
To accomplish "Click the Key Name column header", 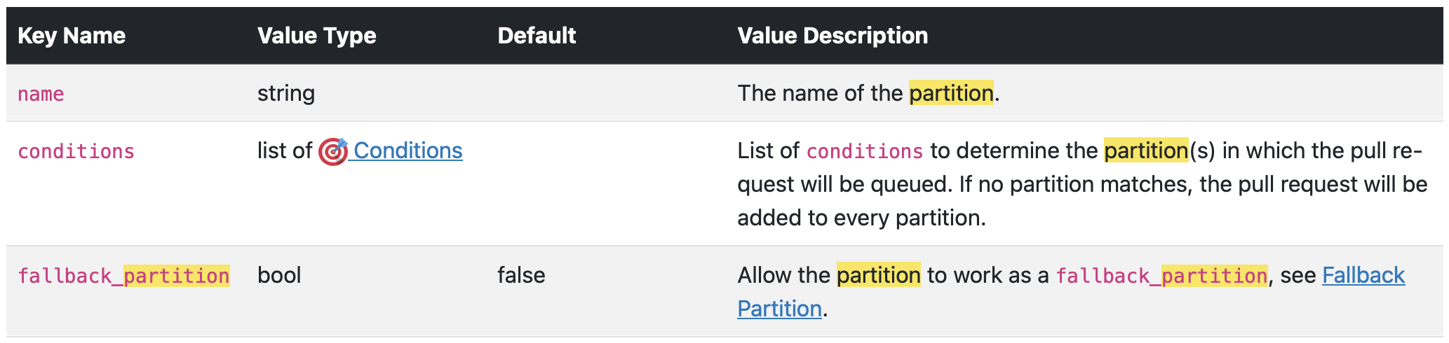I will tap(72, 36).
